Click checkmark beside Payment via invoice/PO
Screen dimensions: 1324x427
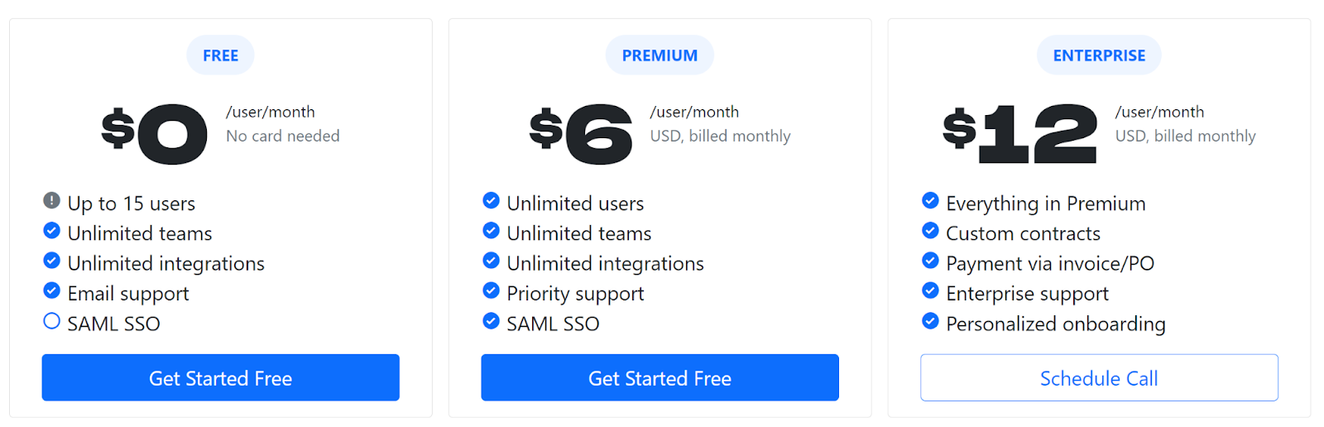[x=930, y=261]
